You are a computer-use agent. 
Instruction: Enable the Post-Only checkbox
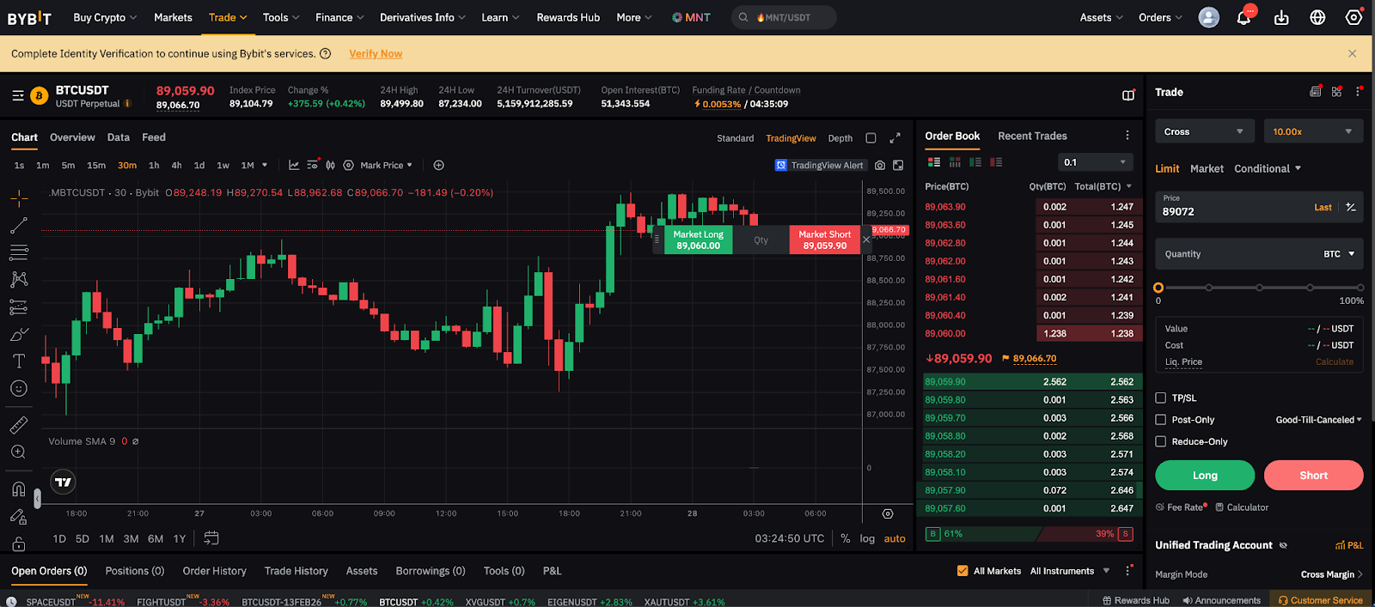[1160, 420]
